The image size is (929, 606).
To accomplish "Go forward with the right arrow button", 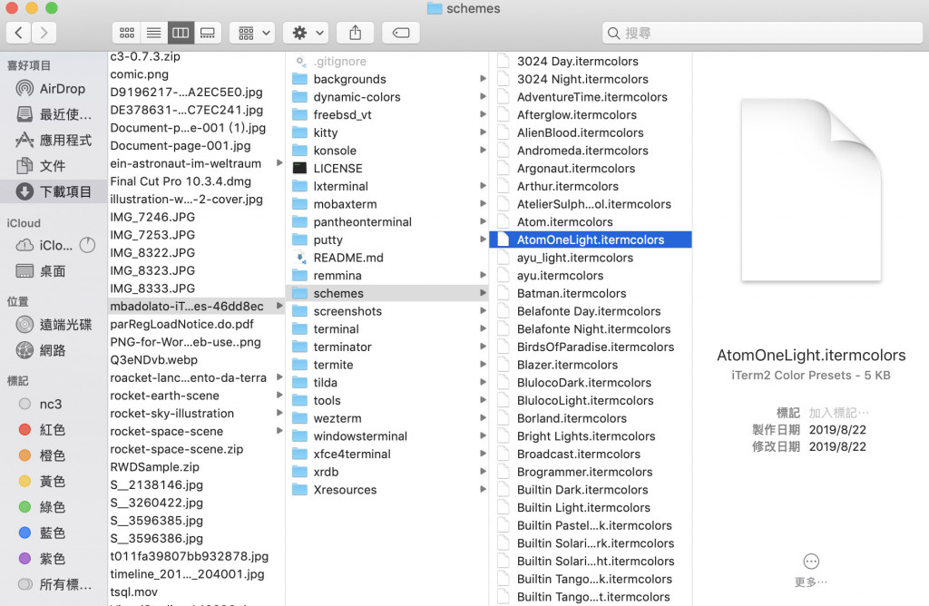I will 44,33.
